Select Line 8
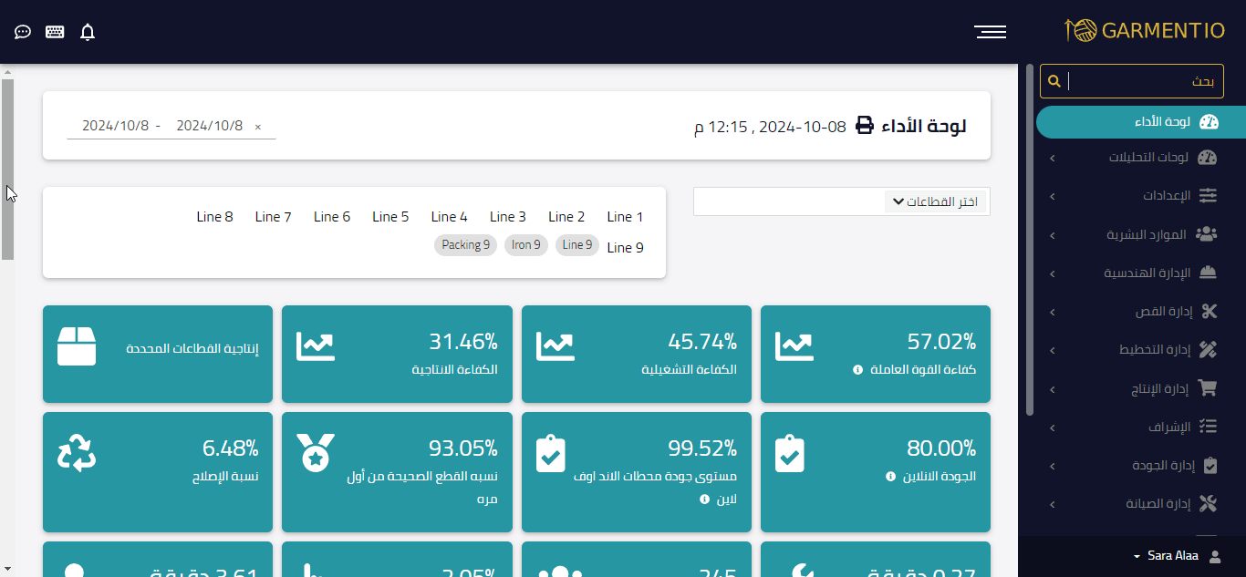 [215, 217]
